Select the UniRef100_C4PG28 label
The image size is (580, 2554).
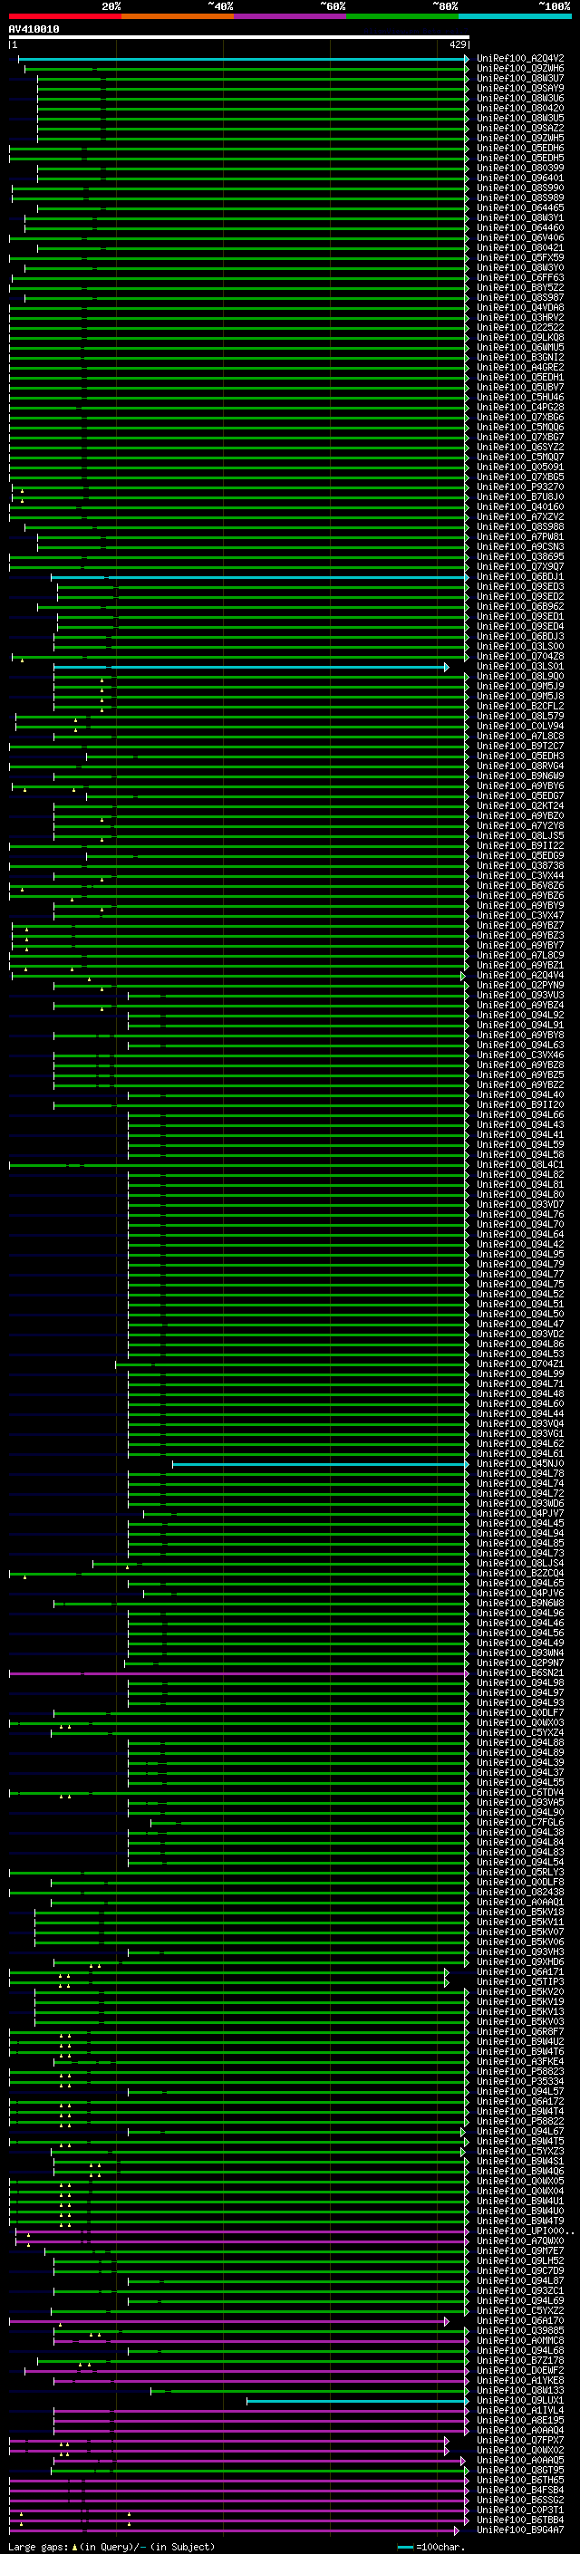click(520, 408)
